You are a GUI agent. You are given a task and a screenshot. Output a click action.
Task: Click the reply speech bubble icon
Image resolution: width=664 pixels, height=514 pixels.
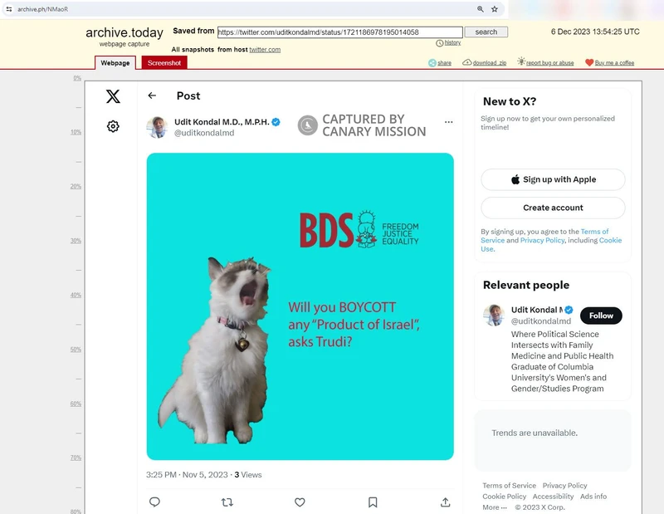(154, 502)
